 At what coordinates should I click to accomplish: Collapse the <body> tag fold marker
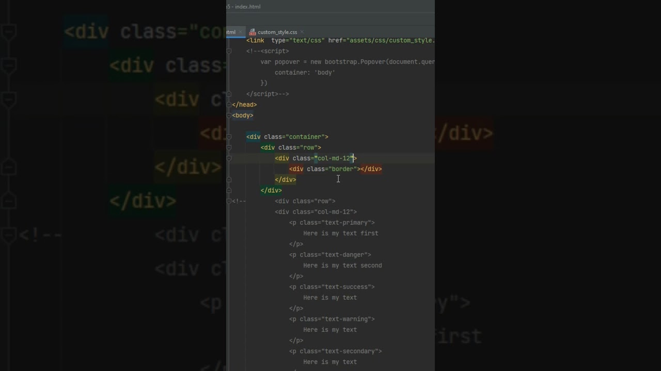[x=229, y=115]
